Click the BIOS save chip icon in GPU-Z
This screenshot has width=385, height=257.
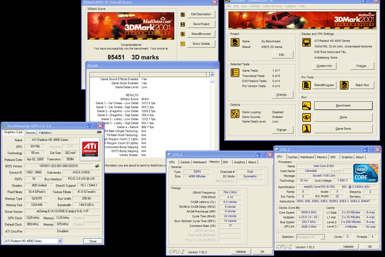pyautogui.click(x=97, y=166)
